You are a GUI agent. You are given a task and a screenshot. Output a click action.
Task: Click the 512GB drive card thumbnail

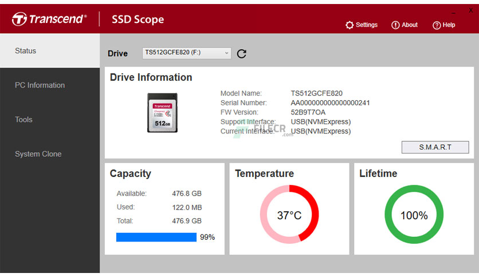click(x=162, y=113)
